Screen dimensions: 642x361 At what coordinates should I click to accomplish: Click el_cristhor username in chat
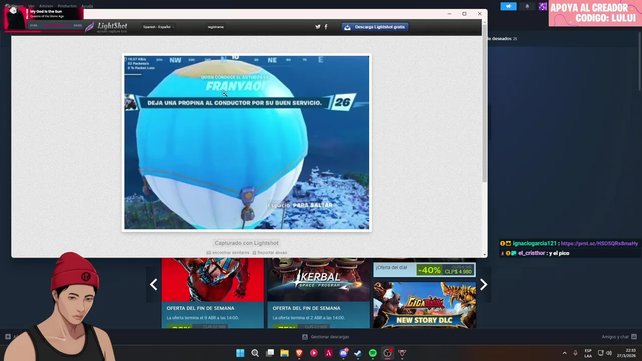(x=532, y=253)
